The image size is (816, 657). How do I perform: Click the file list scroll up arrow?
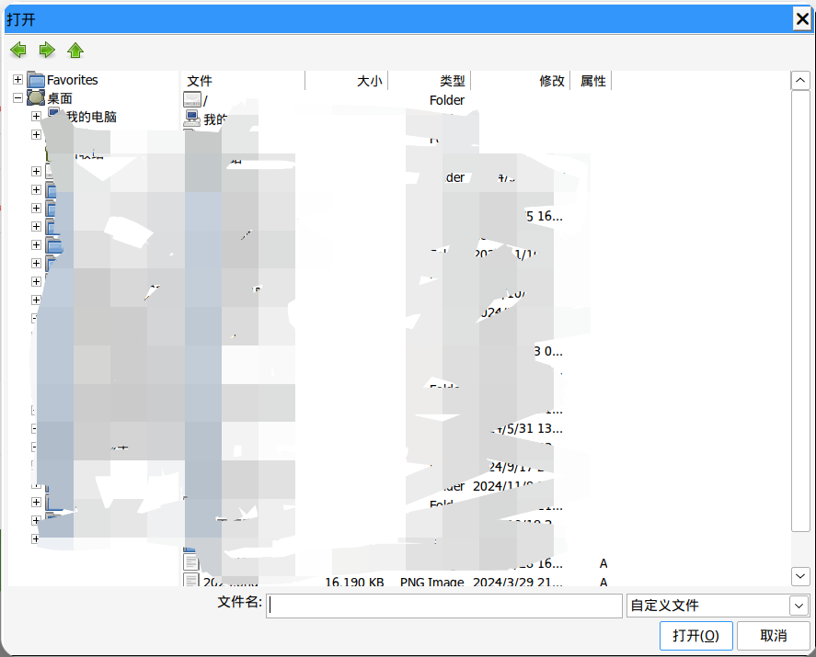(799, 81)
